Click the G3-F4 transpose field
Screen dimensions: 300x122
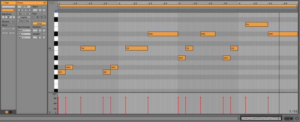tap(24, 7)
